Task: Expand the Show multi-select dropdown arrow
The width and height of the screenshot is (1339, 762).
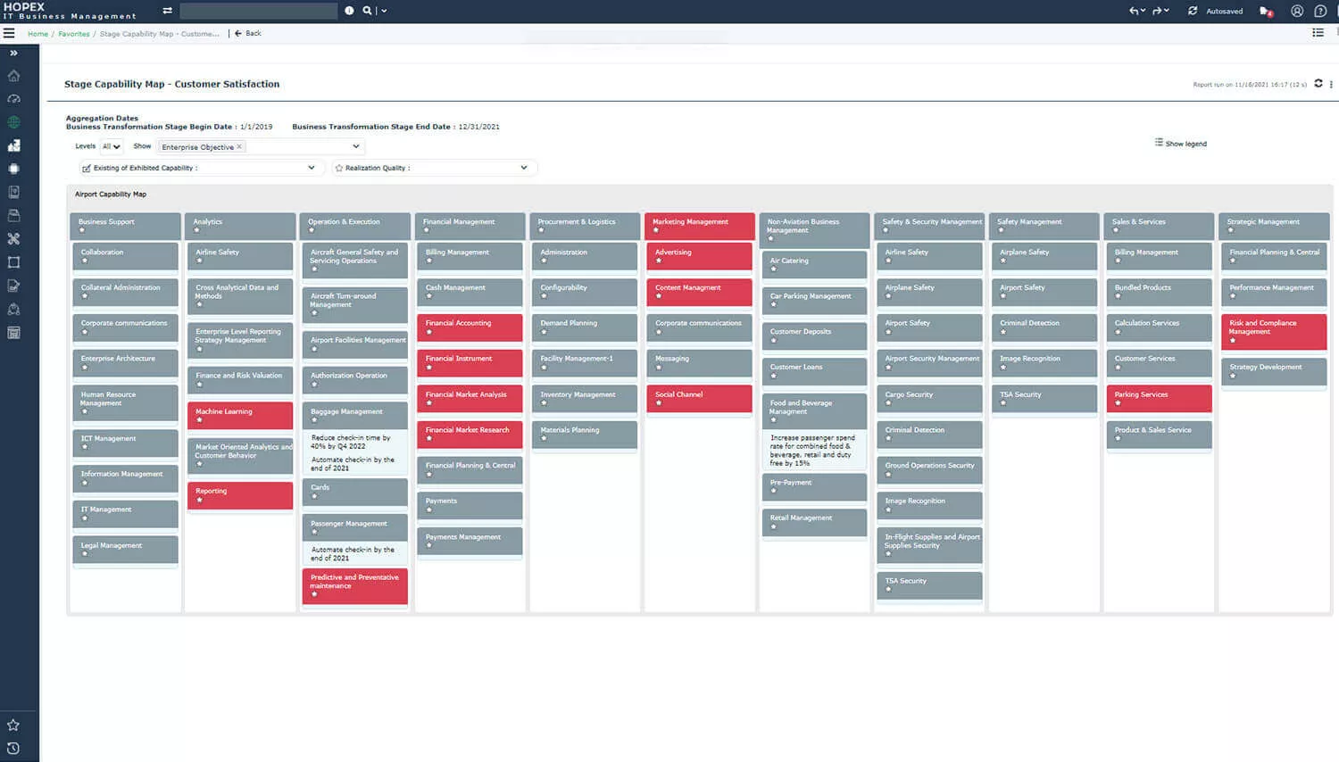Action: click(355, 146)
